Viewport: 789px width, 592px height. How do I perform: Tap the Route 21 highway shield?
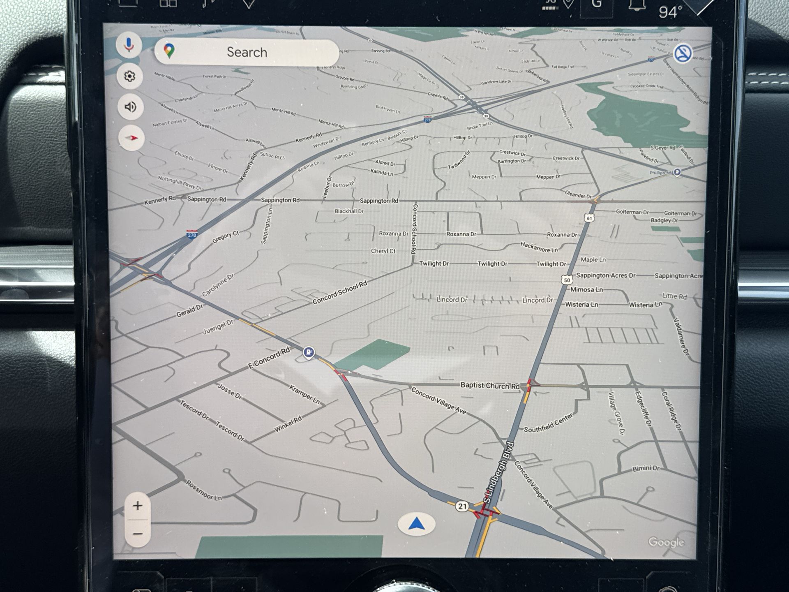tap(462, 506)
